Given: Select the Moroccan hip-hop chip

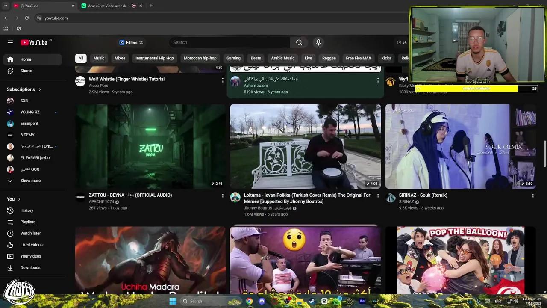Looking at the screenshot, I should click(x=200, y=58).
